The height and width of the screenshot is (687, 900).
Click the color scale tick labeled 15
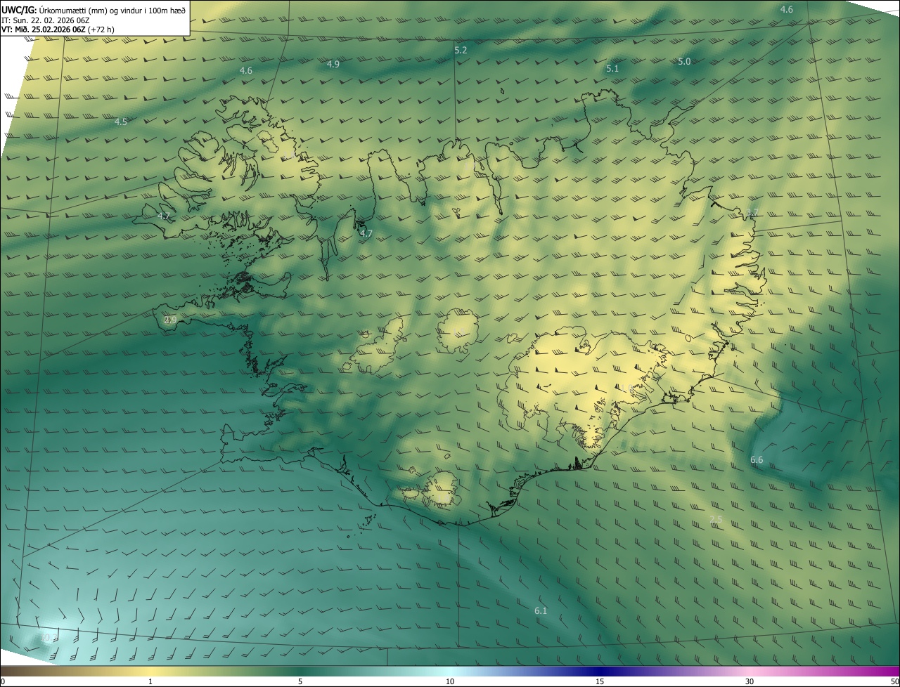(x=600, y=681)
